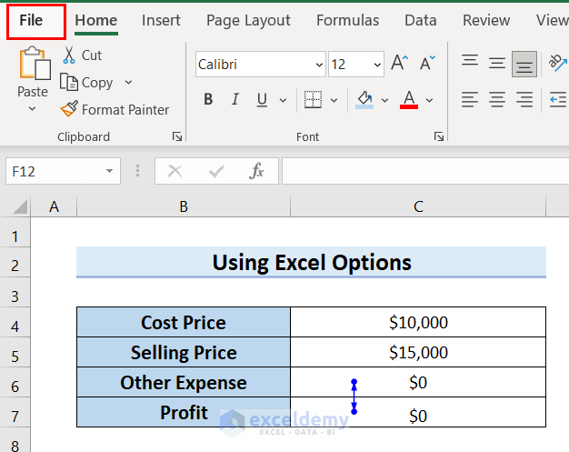The image size is (569, 452).
Task: Switch to the Page Layout tab
Action: (x=248, y=20)
